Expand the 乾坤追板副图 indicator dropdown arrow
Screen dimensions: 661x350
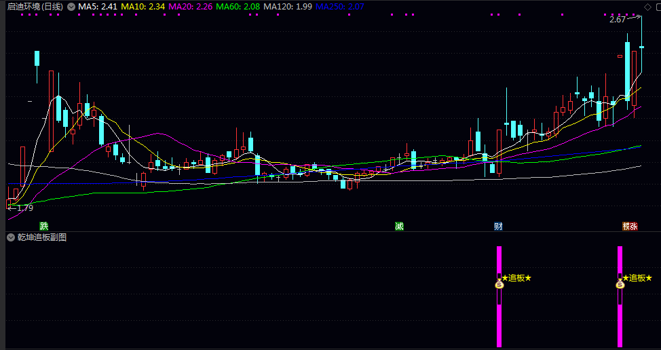tap(11, 237)
